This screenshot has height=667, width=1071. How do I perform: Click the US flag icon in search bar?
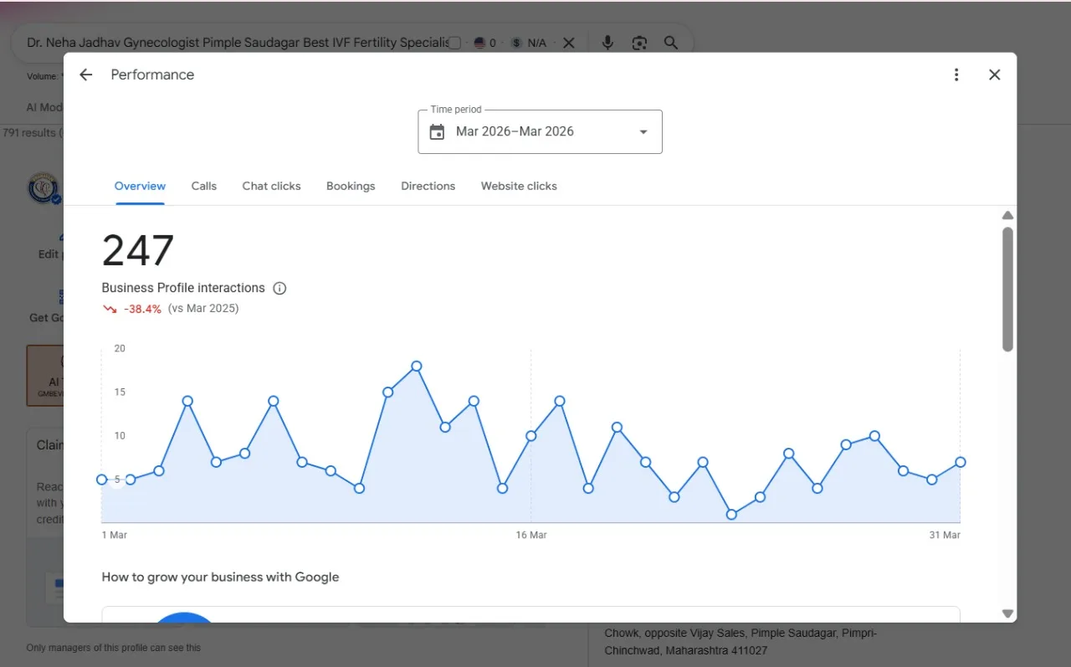click(479, 43)
